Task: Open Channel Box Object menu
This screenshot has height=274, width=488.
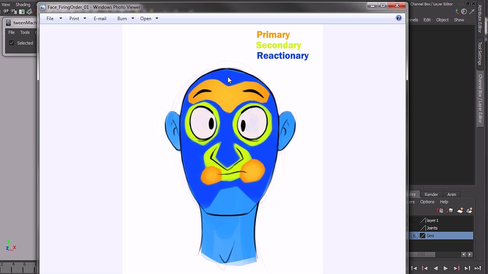Action: pyautogui.click(x=442, y=20)
